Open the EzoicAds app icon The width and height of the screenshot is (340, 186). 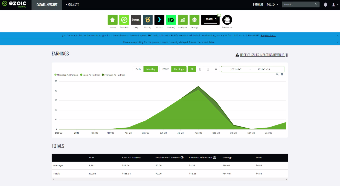click(x=124, y=20)
